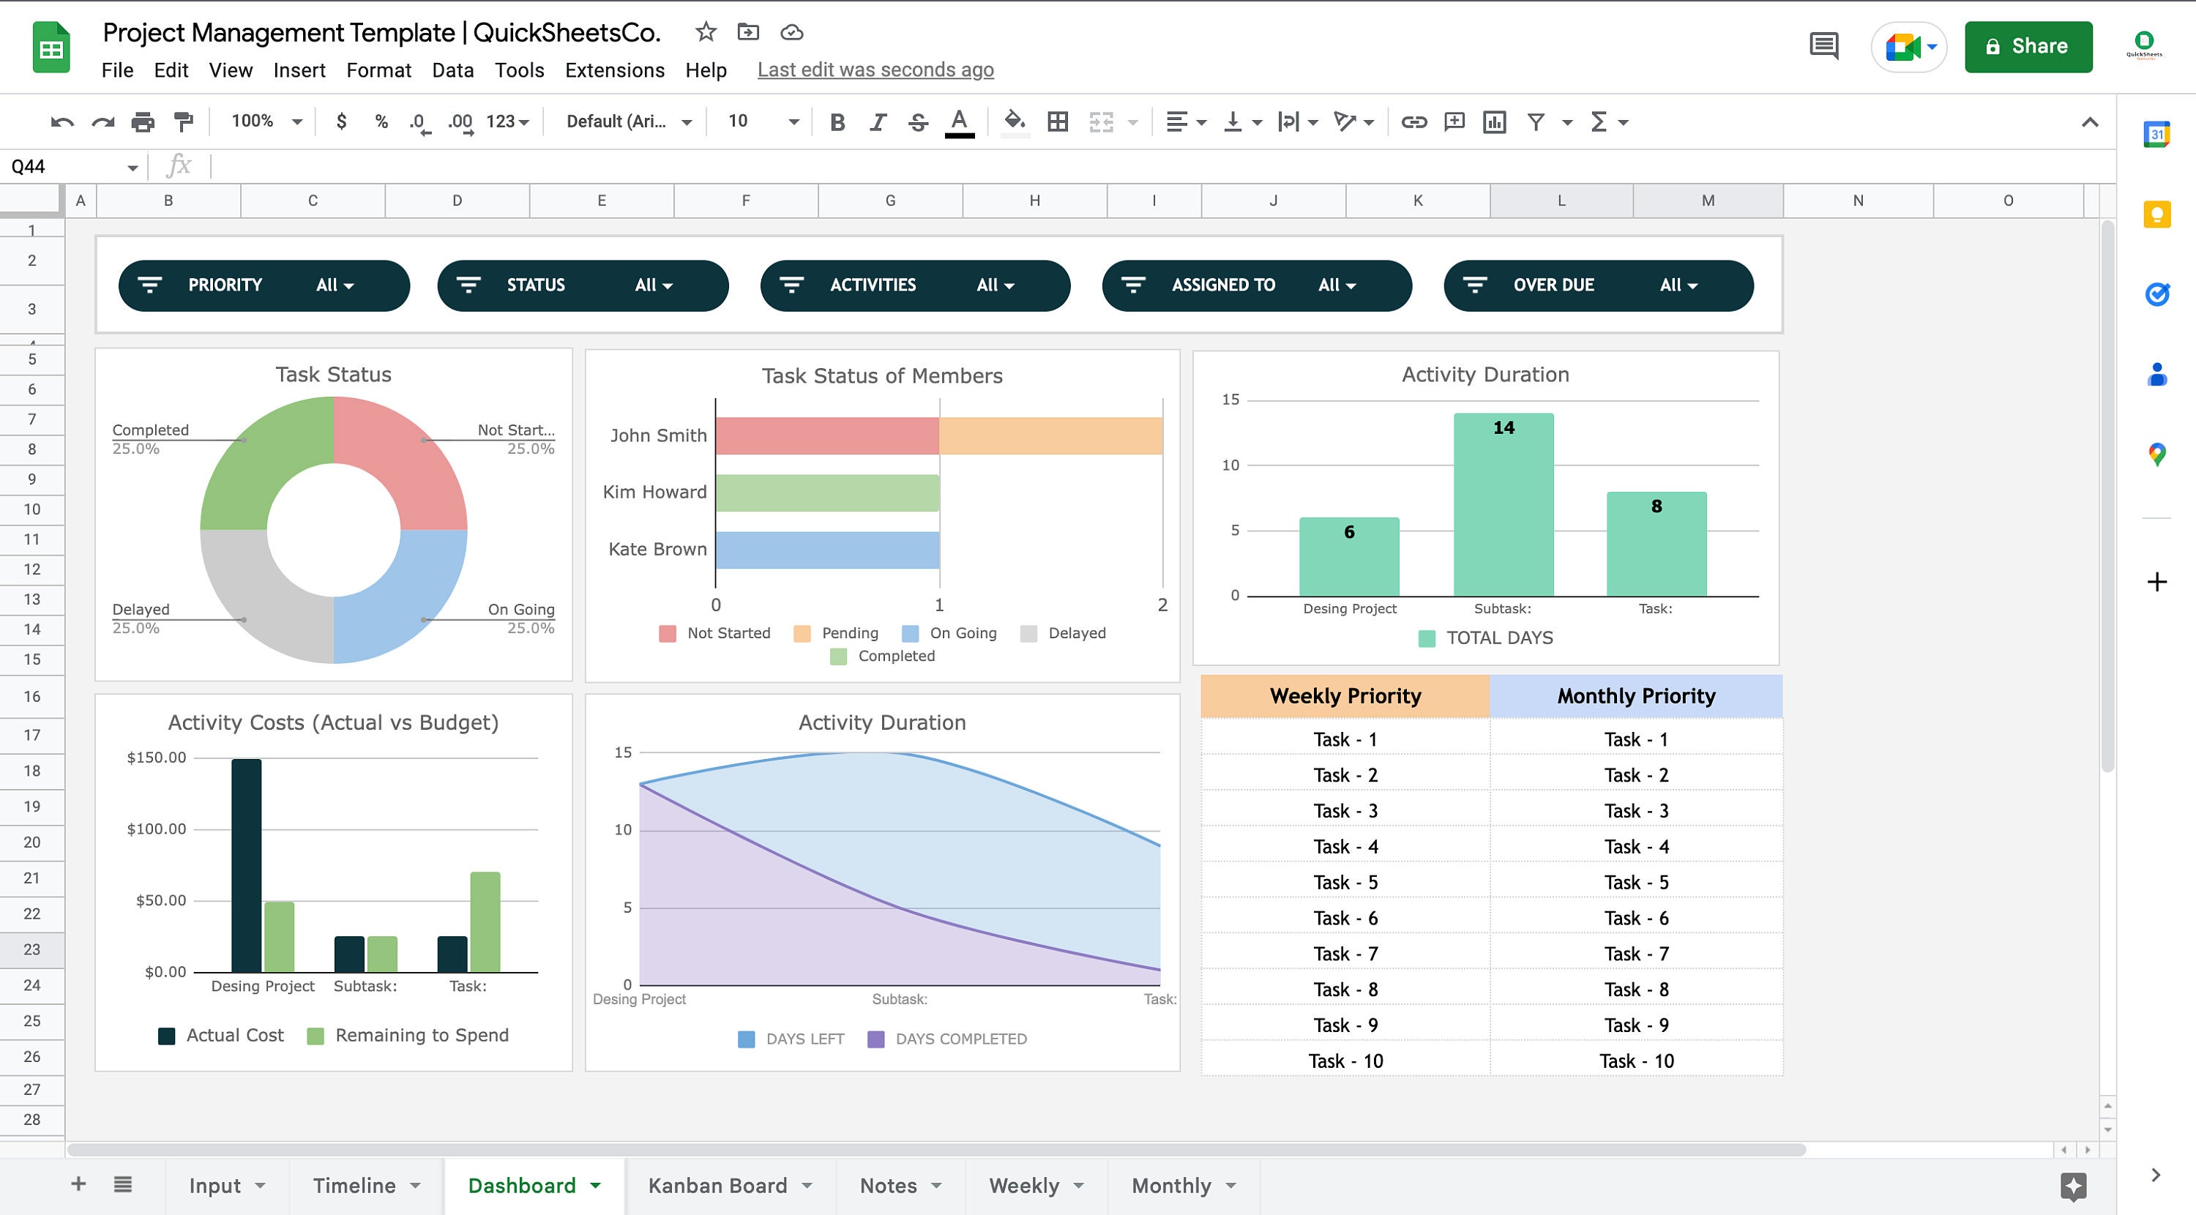Toggle strikethrough formatting
This screenshot has height=1215, width=2196.
click(x=917, y=122)
